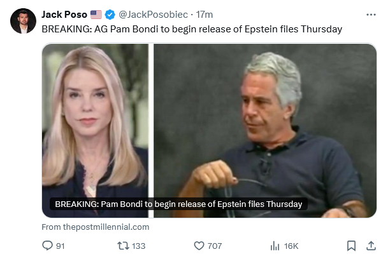Open the From thepostmillennial.com source link
Image resolution: width=388 pixels, height=259 pixels.
pos(96,227)
